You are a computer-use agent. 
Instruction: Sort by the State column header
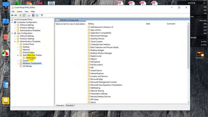point(148,24)
